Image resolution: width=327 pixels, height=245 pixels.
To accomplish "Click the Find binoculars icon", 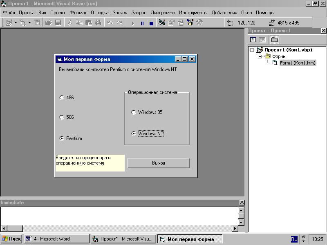I will coord(98,22).
